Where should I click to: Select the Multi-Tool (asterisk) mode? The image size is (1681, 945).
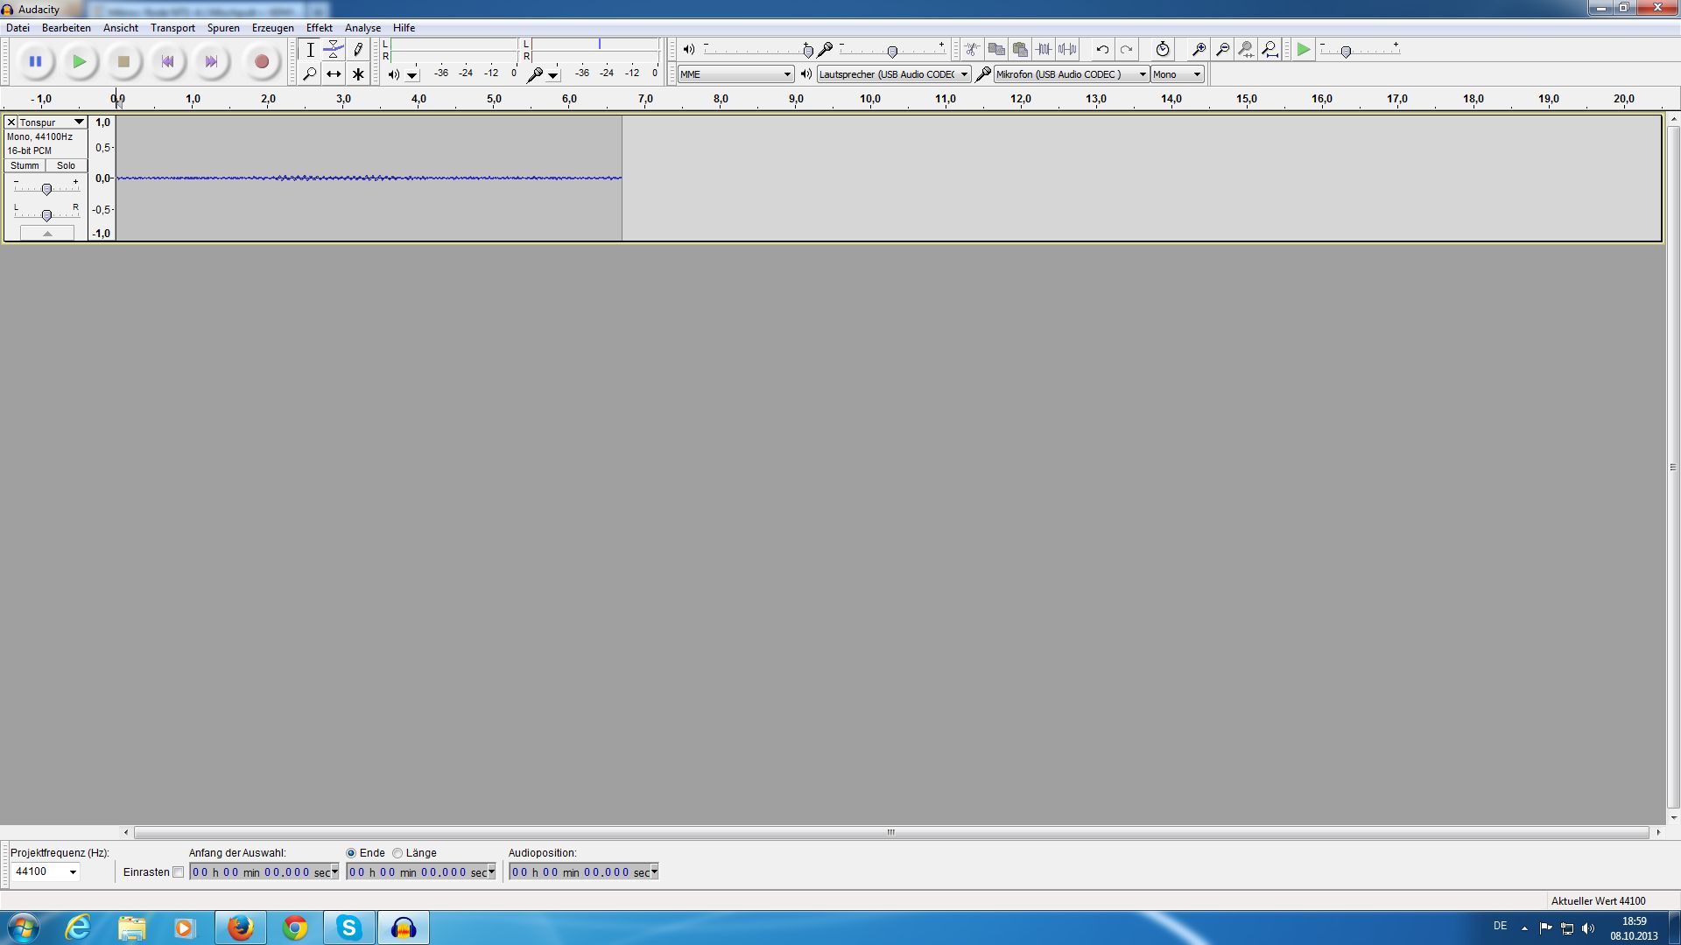[x=357, y=74]
